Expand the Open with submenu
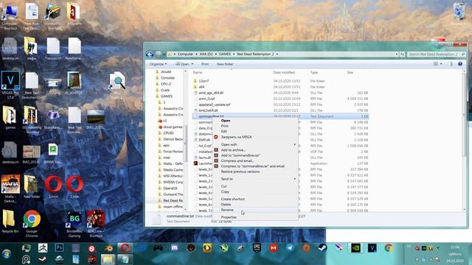Viewport: 472px width, 265px height. (x=229, y=144)
